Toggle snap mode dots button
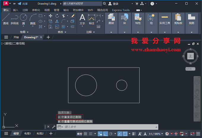This screenshot has height=138, width=202. (91, 134)
